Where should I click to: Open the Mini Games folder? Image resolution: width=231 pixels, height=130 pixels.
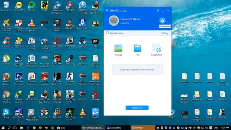tap(197, 96)
